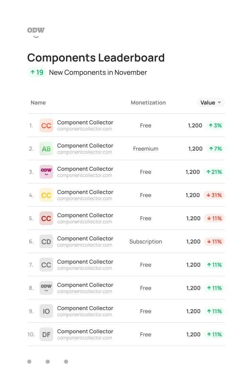Open the yellow CC avatar in row 4
The height and width of the screenshot is (391, 252).
click(46, 195)
